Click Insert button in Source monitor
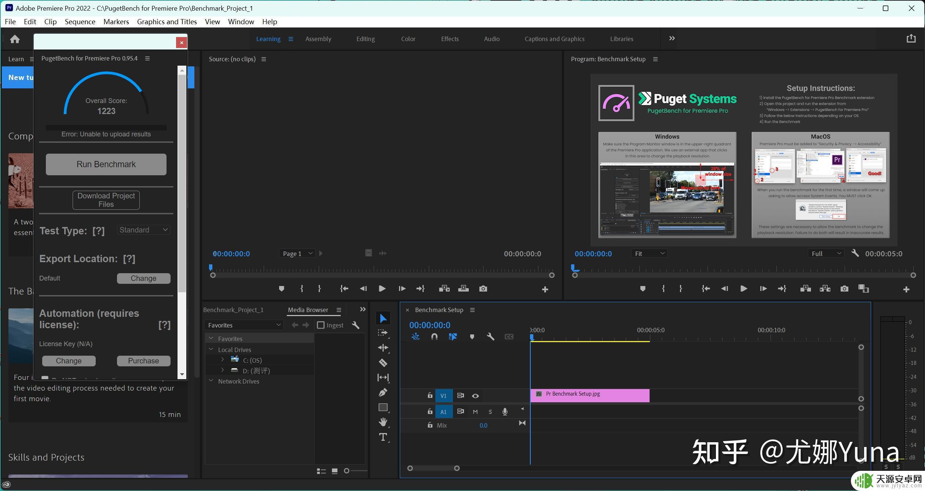The width and height of the screenshot is (925, 491). 444,289
